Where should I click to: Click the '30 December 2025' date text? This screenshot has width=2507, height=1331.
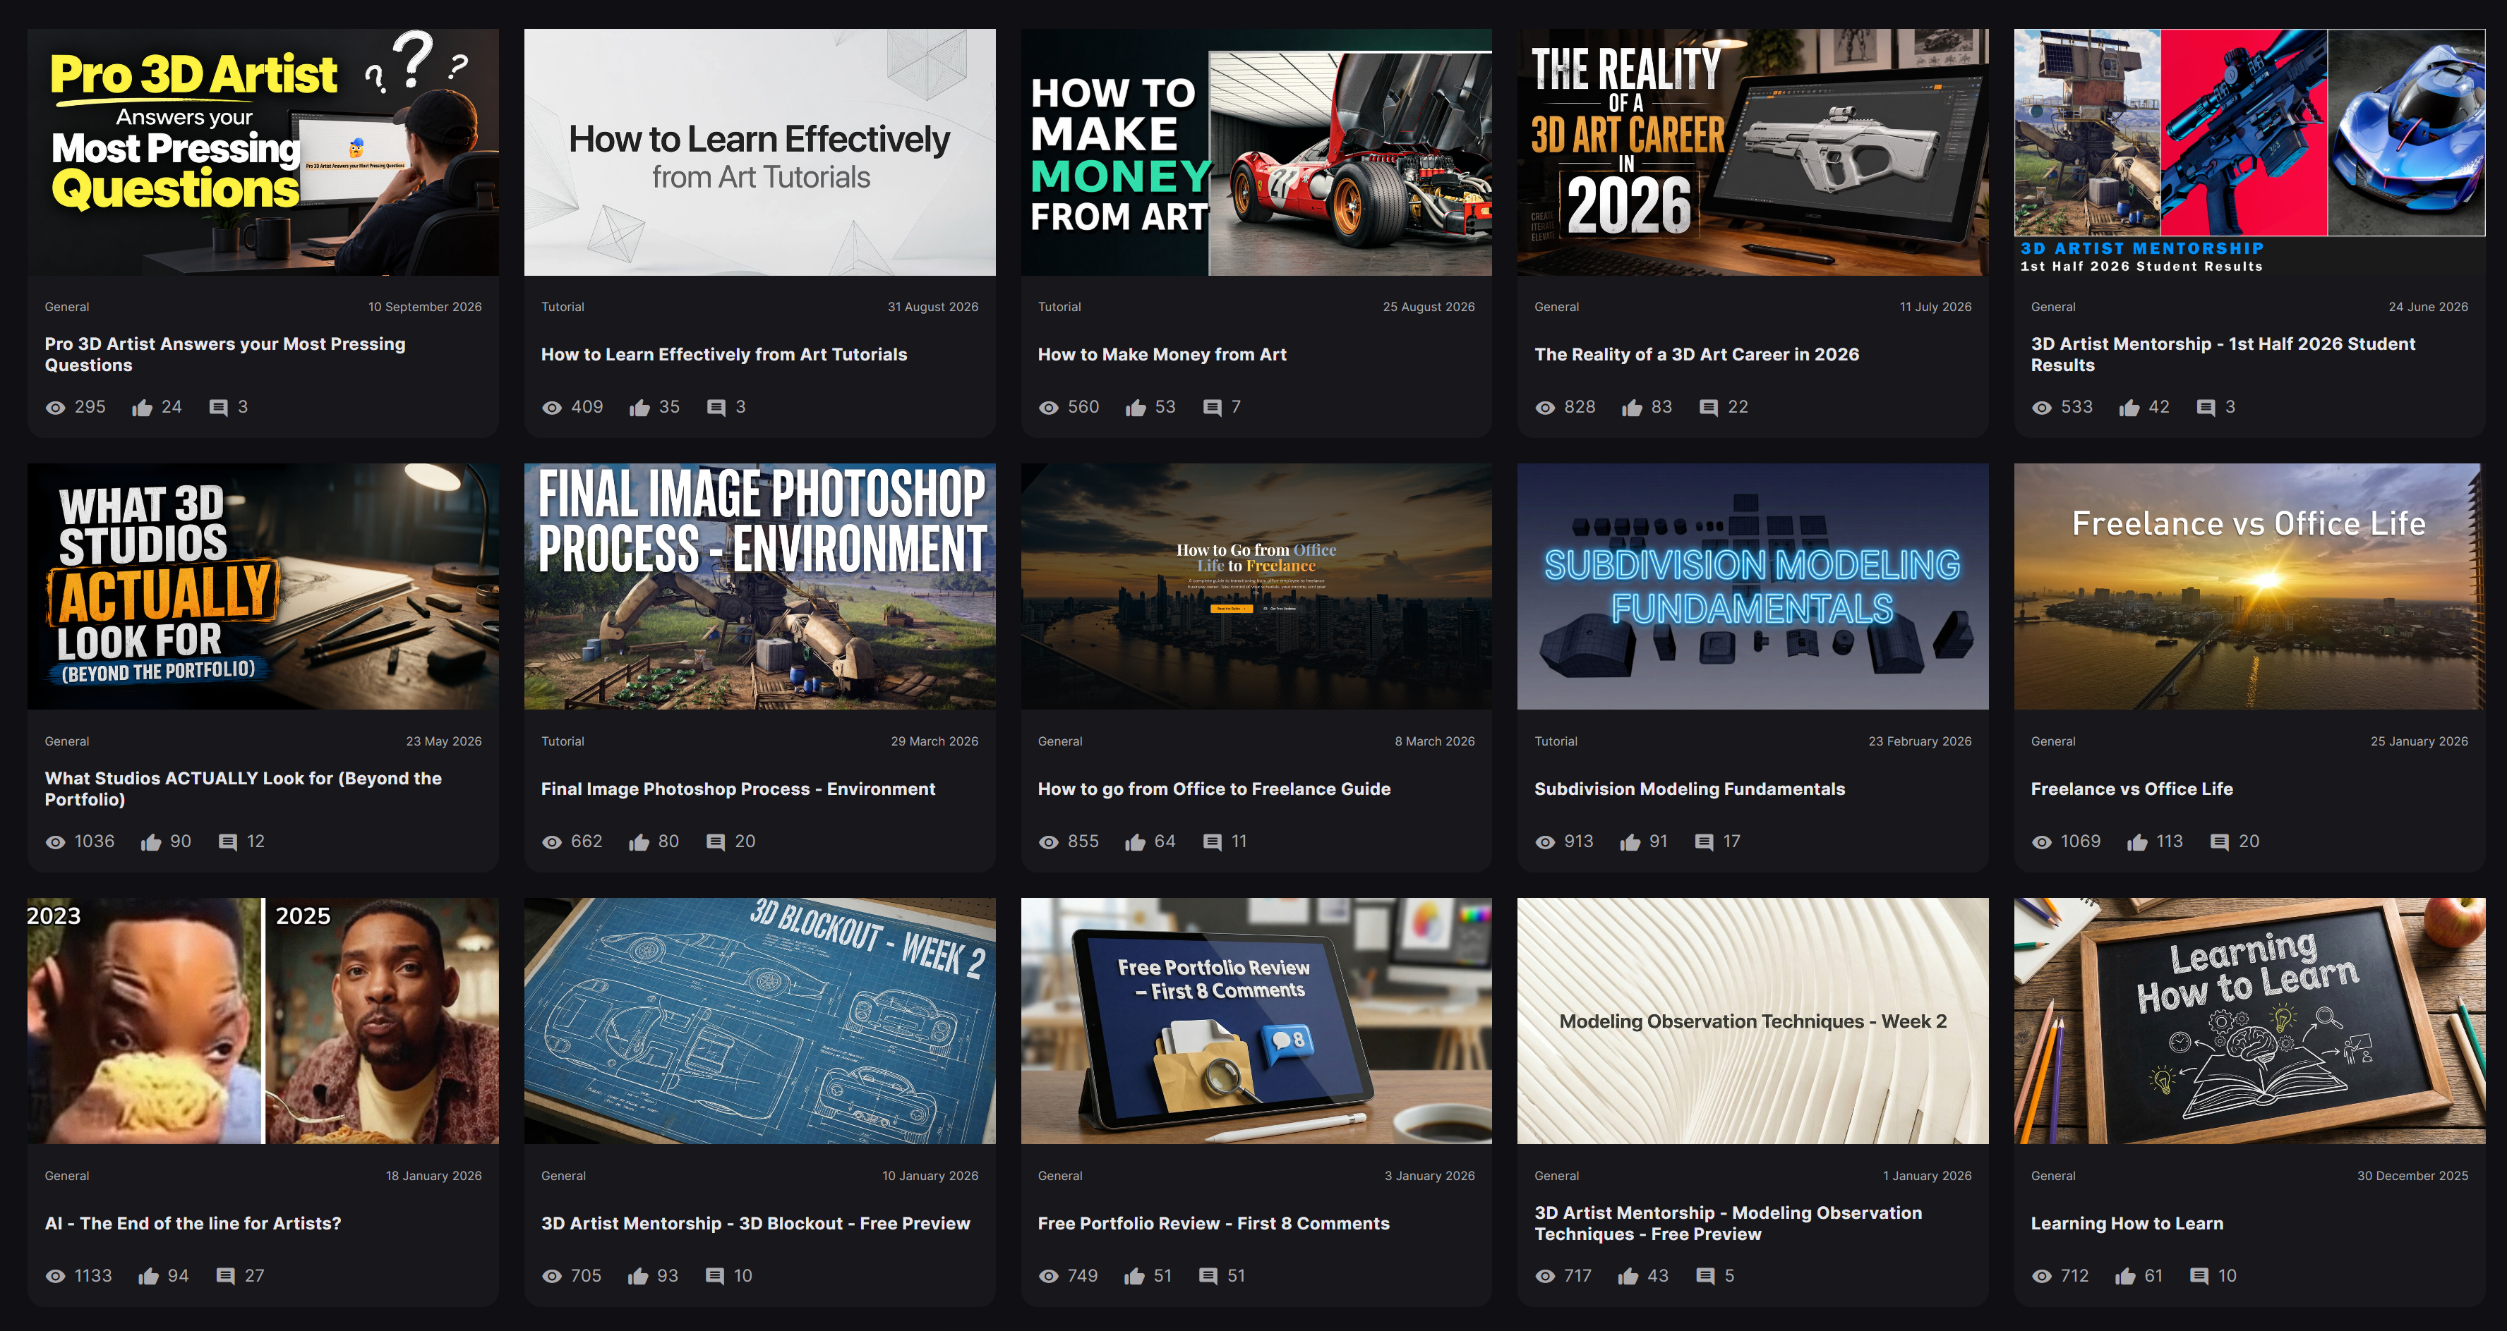click(x=2412, y=1177)
